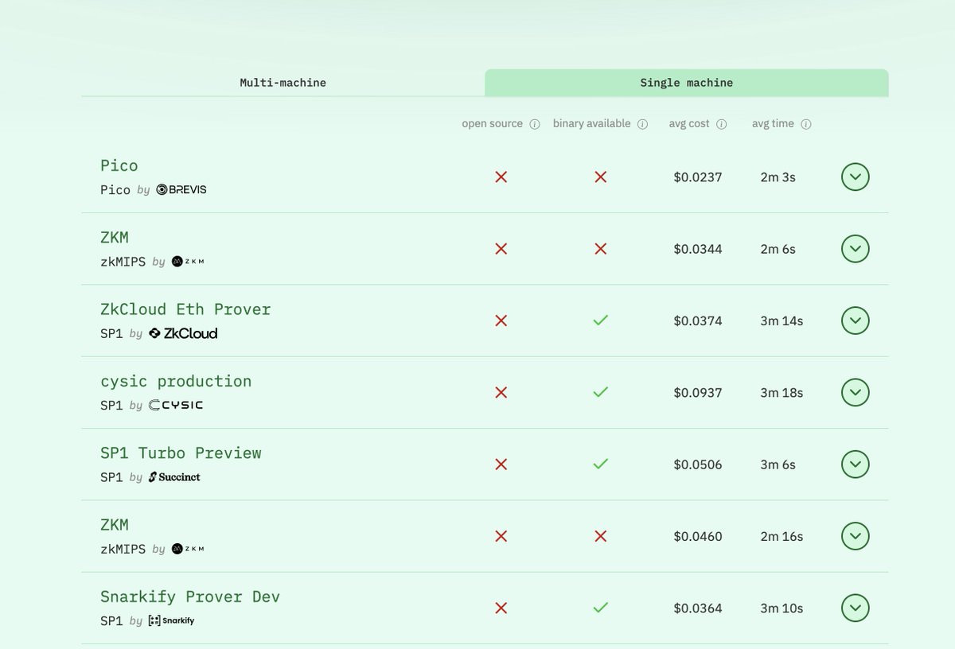Click the open source column header
This screenshot has width=955, height=649.
tap(493, 124)
